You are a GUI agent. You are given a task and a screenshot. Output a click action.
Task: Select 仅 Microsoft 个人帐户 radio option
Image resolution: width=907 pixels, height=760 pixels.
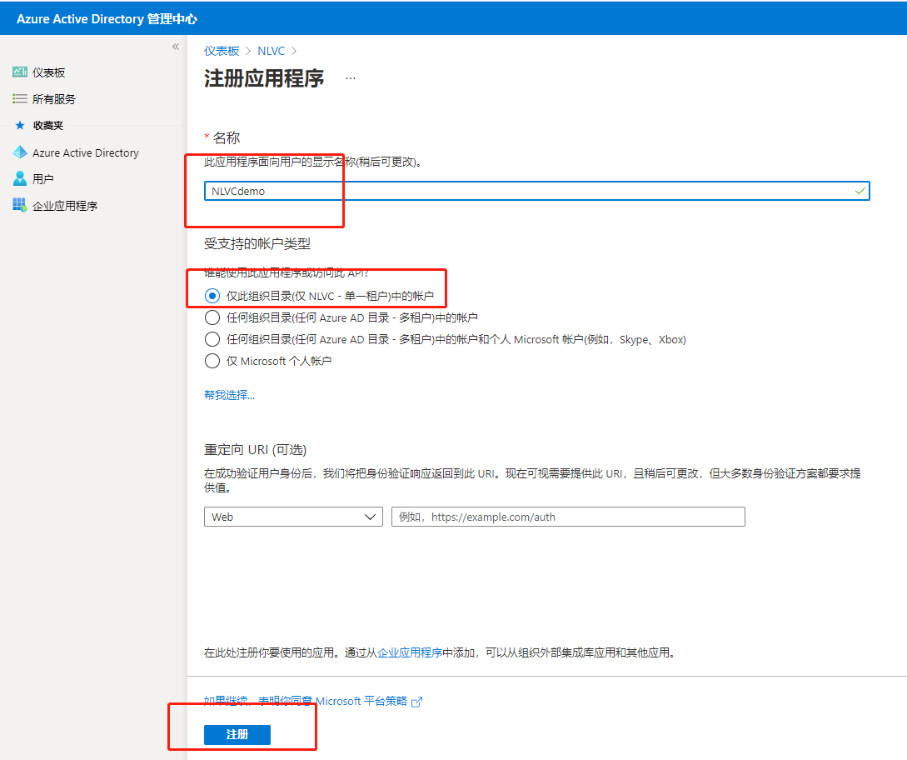pyautogui.click(x=212, y=361)
